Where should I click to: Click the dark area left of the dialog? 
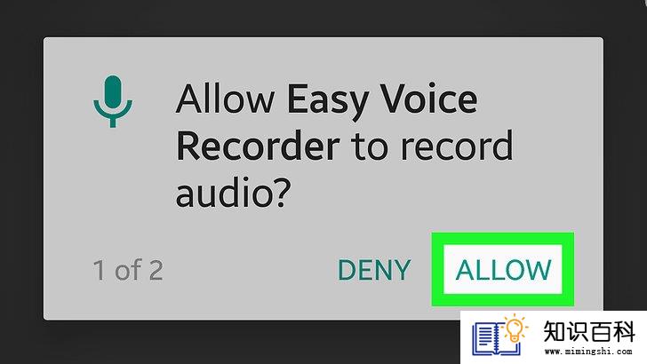pyautogui.click(x=21, y=182)
